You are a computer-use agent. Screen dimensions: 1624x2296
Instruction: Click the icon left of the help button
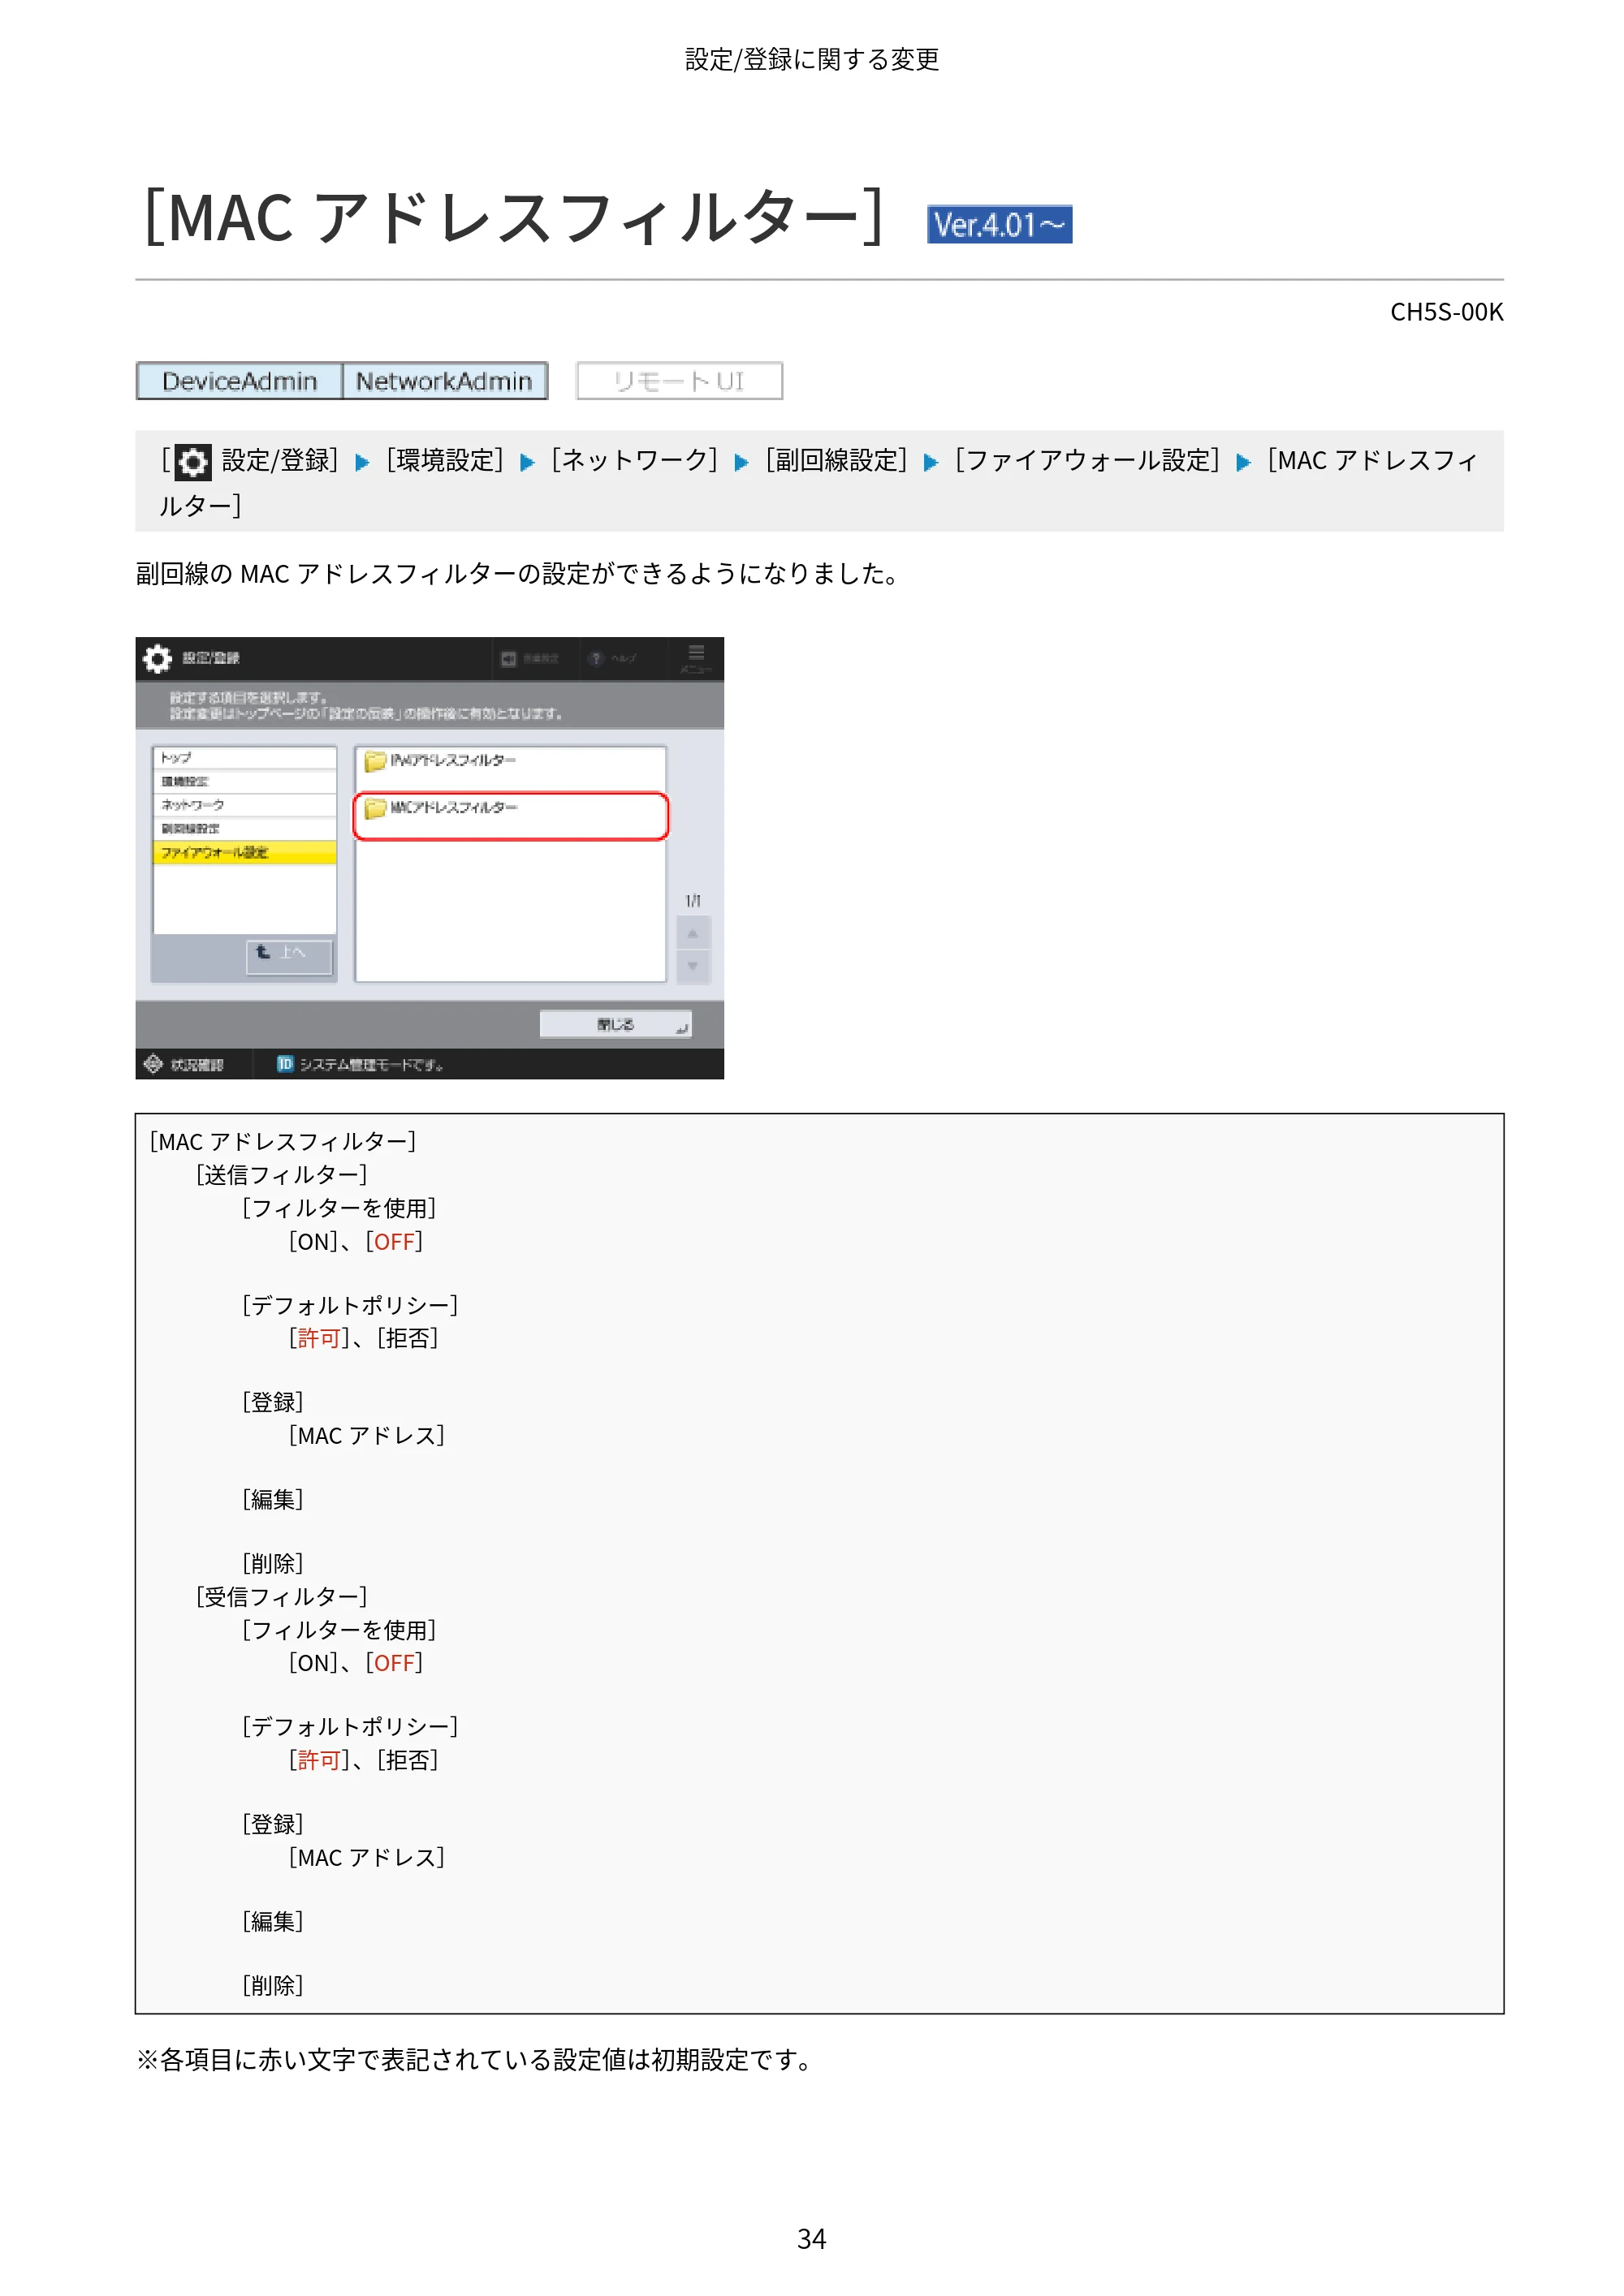(508, 658)
